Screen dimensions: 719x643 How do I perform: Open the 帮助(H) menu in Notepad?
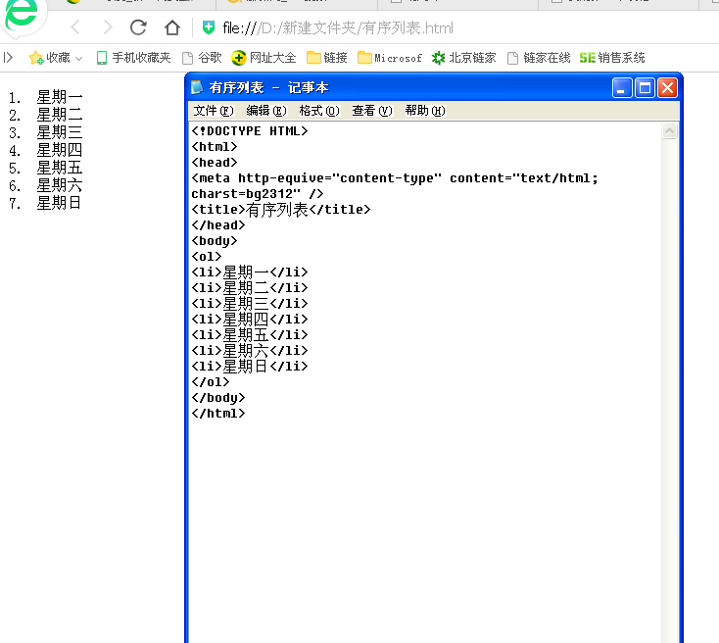click(425, 111)
